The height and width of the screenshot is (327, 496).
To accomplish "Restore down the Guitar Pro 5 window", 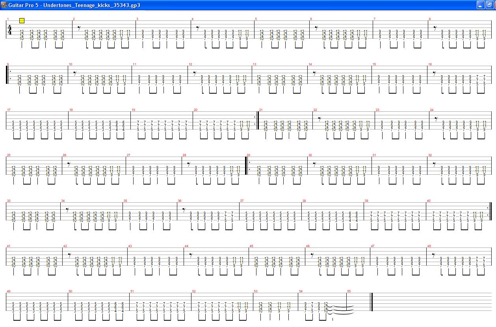I will [490, 5].
